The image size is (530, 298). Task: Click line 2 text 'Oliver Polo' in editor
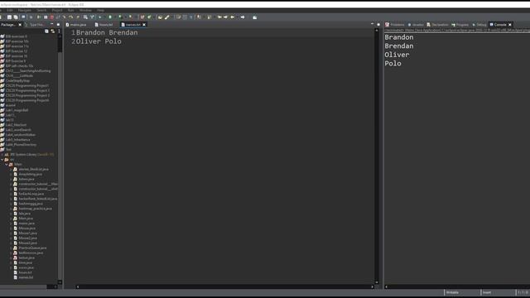pos(99,41)
